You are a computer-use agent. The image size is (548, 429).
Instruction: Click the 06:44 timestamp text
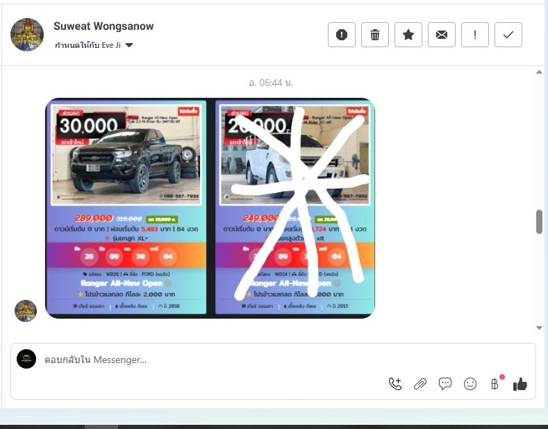click(x=270, y=83)
